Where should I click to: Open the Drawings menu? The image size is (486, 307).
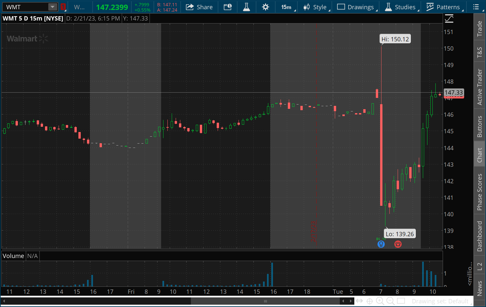point(356,7)
